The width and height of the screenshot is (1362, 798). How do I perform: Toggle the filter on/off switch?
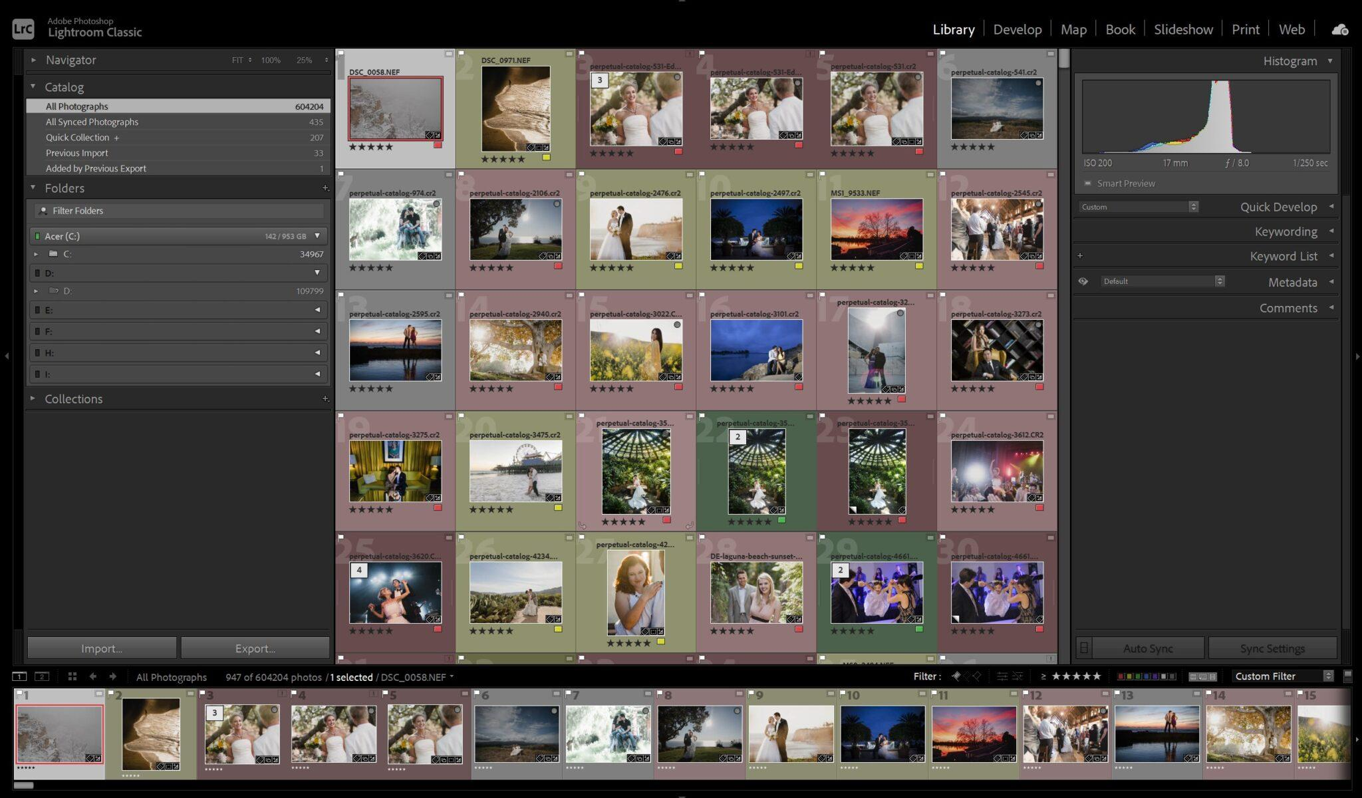pyautogui.click(x=1348, y=676)
